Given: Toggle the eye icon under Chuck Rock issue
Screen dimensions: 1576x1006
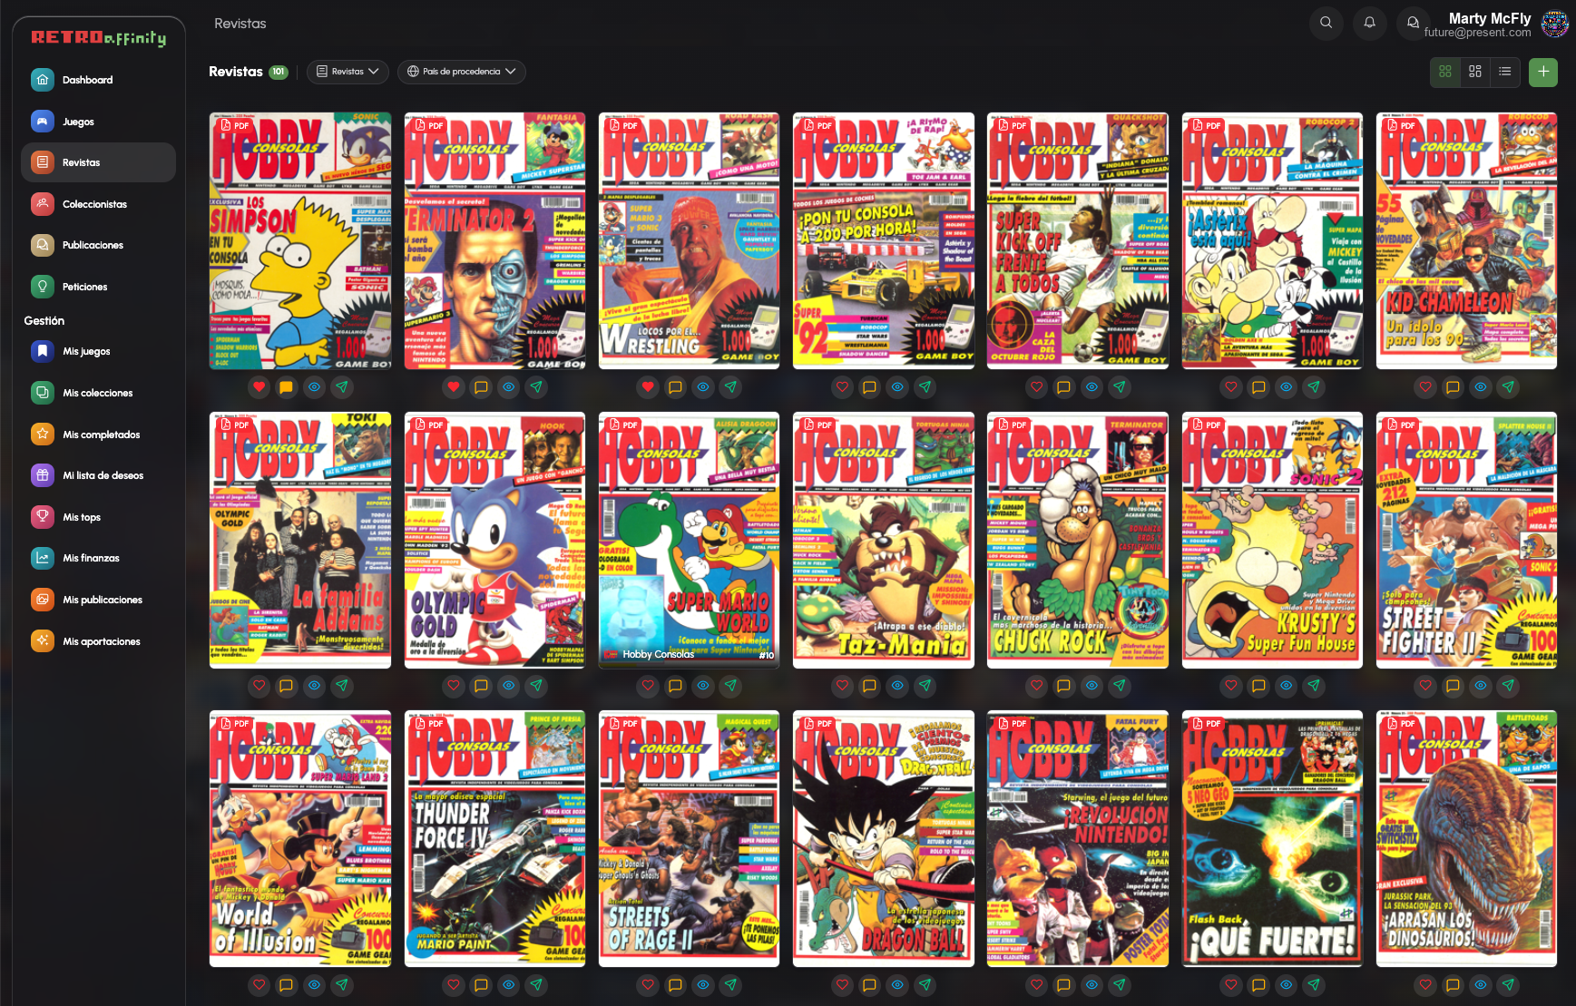Looking at the screenshot, I should point(1092,686).
